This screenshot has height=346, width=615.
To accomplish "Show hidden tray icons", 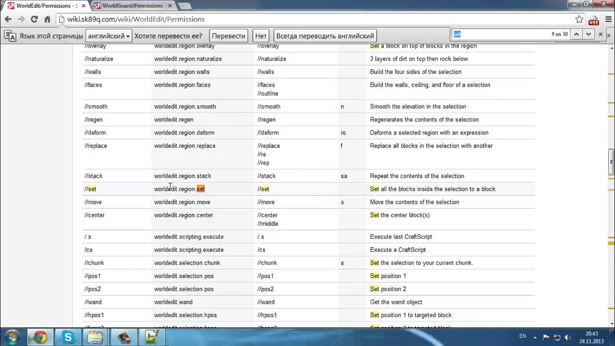I will point(536,337).
